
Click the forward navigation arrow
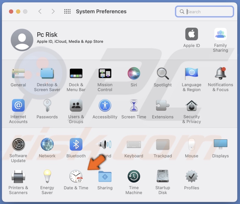[x=53, y=12]
